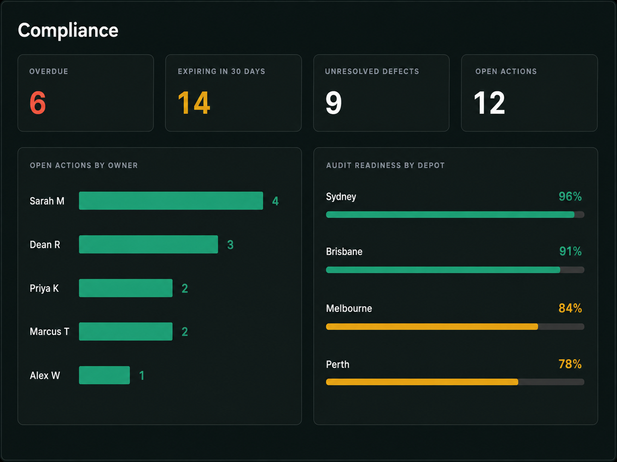
Task: Select Dean R's bar in the chart
Action: [148, 245]
